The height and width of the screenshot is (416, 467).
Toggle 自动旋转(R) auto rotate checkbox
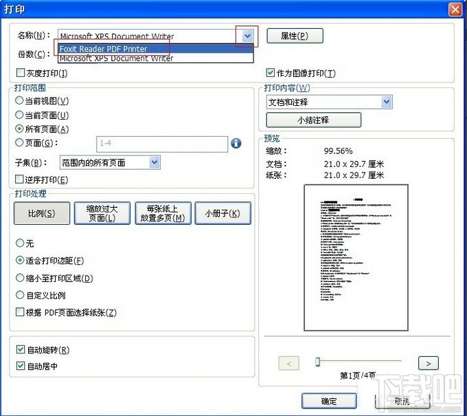point(20,349)
